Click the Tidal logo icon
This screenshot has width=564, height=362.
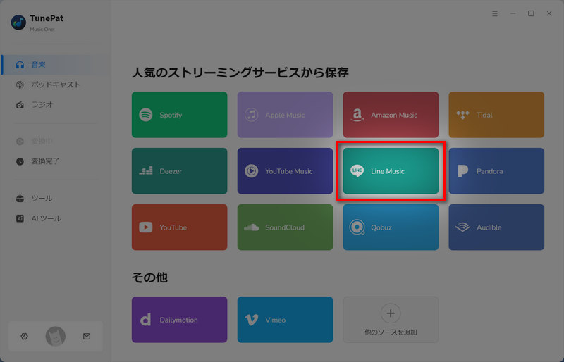point(462,115)
